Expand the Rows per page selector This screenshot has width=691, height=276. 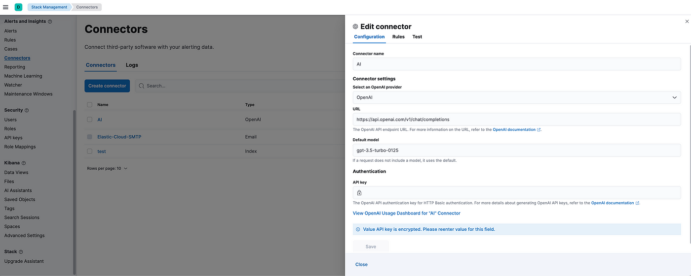coord(107,168)
